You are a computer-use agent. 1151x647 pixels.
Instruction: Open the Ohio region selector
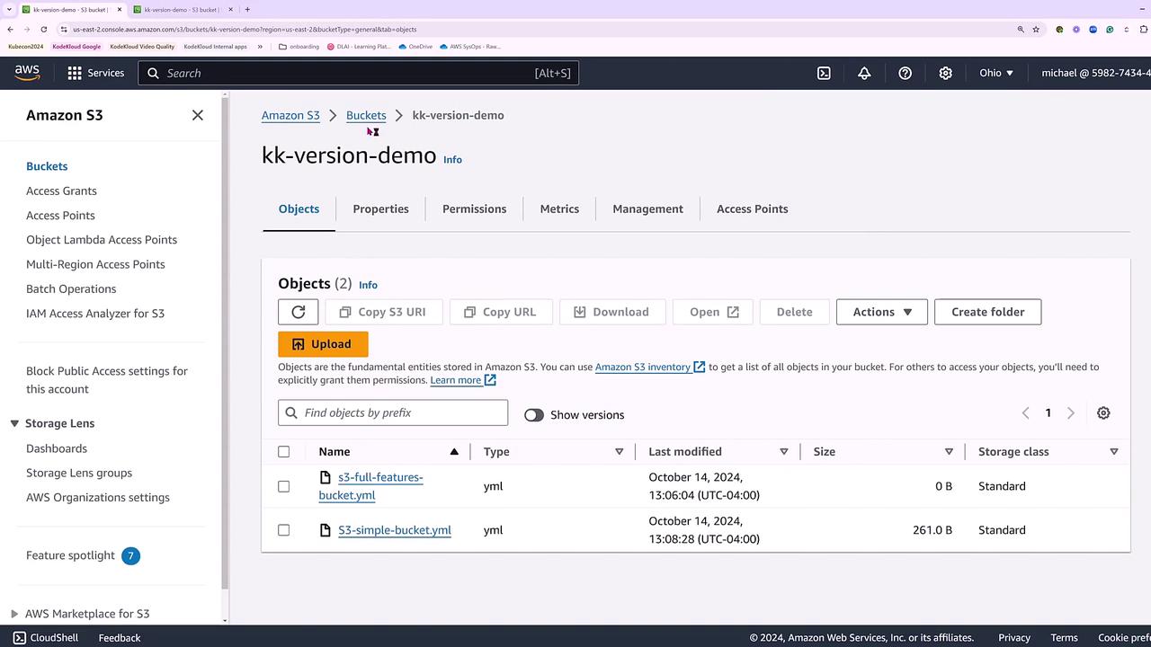pyautogui.click(x=996, y=73)
